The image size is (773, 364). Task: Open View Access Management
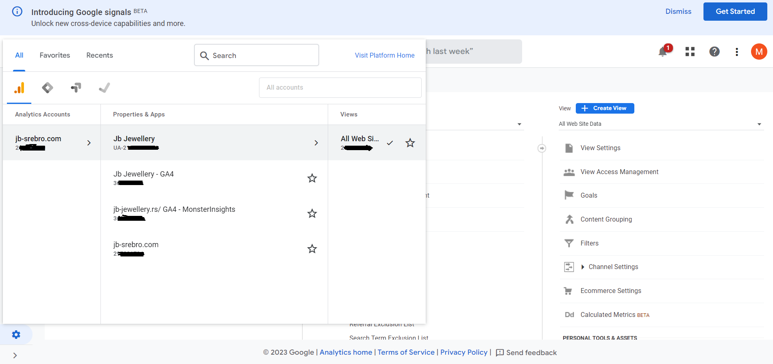coord(619,172)
